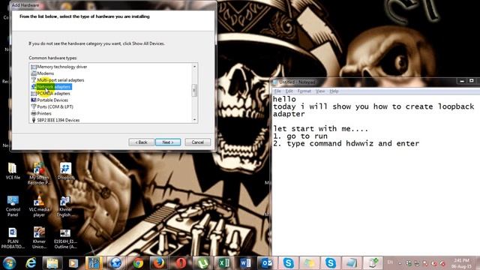This screenshot has width=480, height=270.
Task: Click the Back button in Add Hardware
Action: pyautogui.click(x=142, y=142)
